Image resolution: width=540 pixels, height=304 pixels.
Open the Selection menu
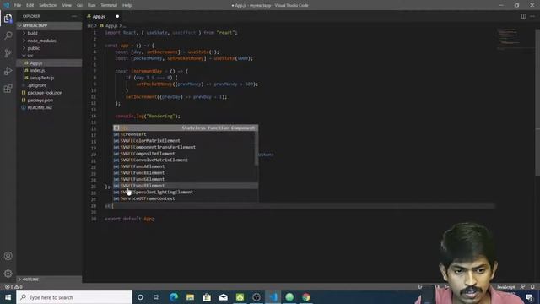click(47, 5)
